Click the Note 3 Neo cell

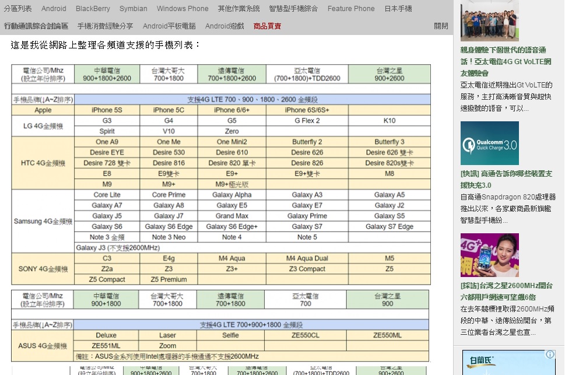169,237
